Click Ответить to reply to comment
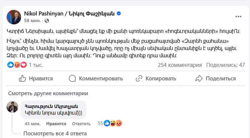Image resolution: width=250 pixels, height=138 pixels. pyautogui.click(x=81, y=124)
